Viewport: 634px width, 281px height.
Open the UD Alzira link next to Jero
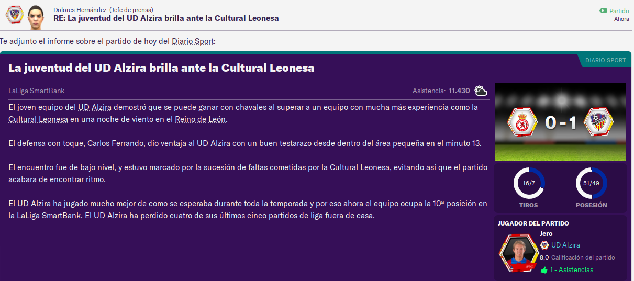tap(565, 245)
